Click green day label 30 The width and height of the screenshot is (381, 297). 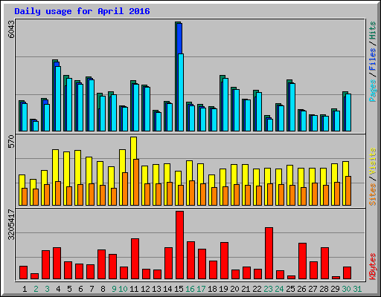[x=346, y=289]
